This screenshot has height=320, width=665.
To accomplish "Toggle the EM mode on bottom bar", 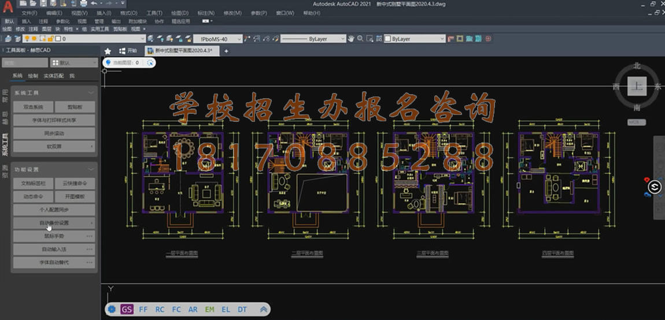I will [209, 310].
